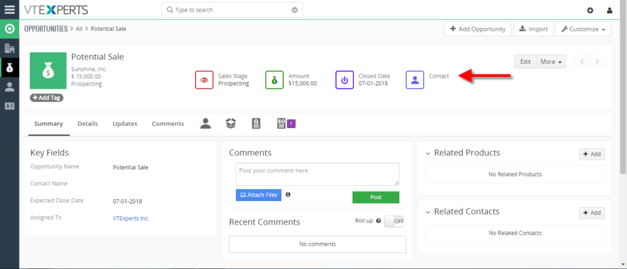Image resolution: width=627 pixels, height=269 pixels.
Task: Open the VTExperts Inc. assigned link
Action: tap(131, 218)
